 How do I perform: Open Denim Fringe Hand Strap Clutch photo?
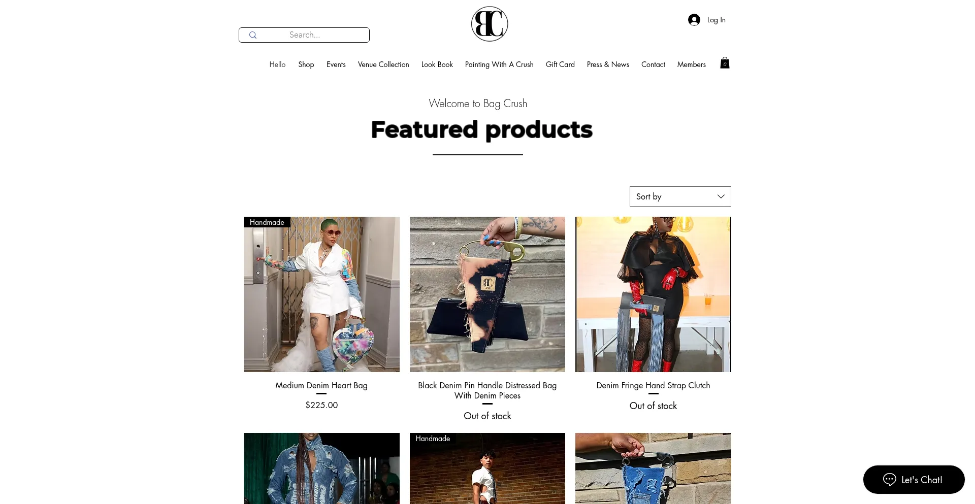click(653, 294)
